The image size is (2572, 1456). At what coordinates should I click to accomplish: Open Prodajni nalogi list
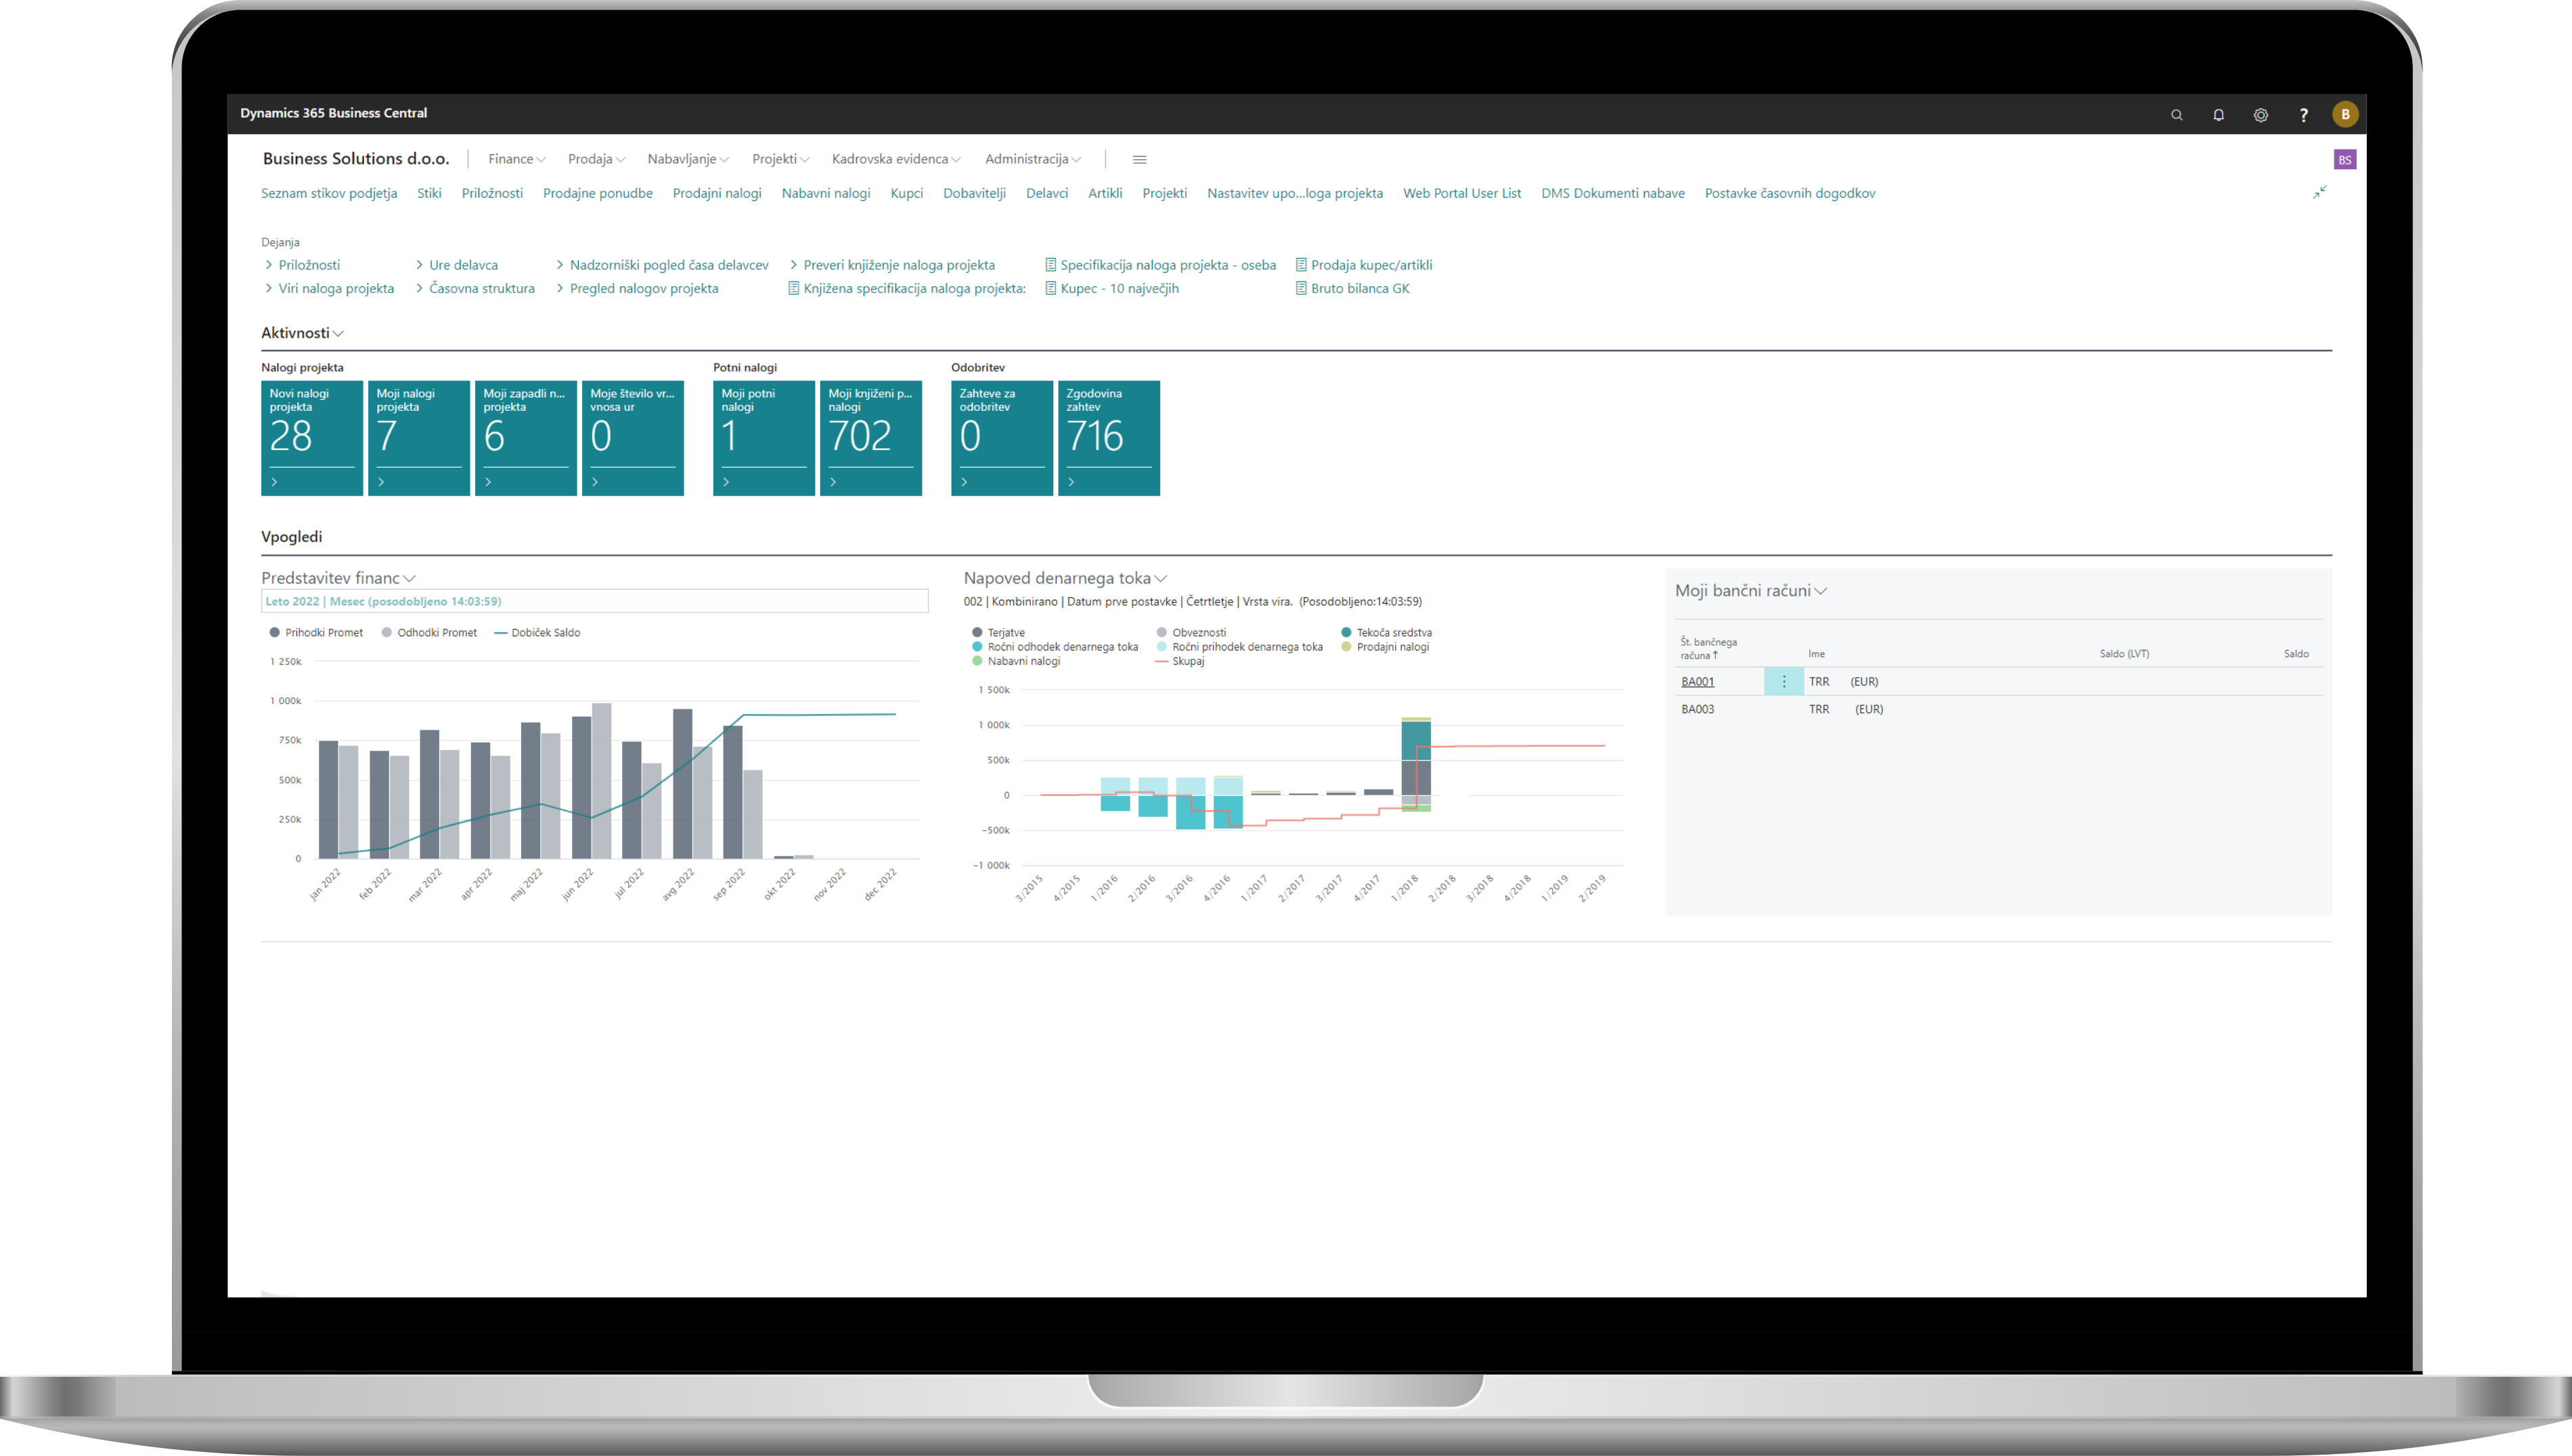click(717, 193)
